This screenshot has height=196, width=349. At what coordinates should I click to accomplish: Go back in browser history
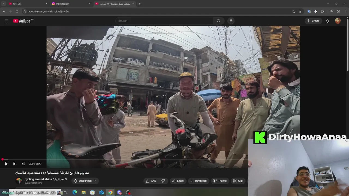point(4,11)
